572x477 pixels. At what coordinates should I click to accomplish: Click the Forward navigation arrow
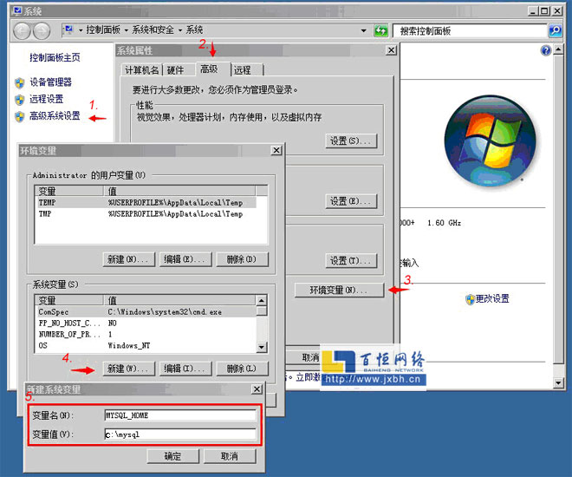coord(42,31)
